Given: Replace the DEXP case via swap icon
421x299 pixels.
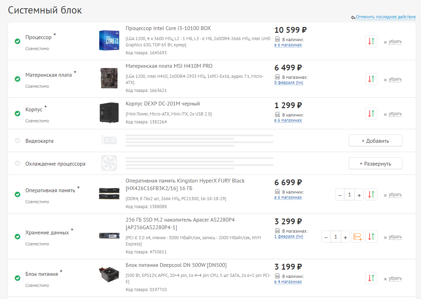Looking at the screenshot, I should [x=371, y=113].
